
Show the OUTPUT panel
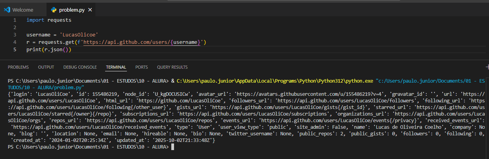point(46,67)
